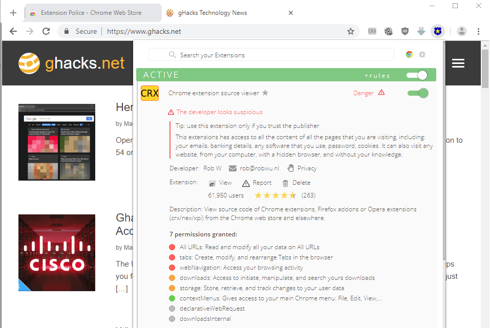Screen dimensions: 490x328
Task: Click the popup's vertical scrollbar
Action: pyautogui.click(x=444, y=150)
